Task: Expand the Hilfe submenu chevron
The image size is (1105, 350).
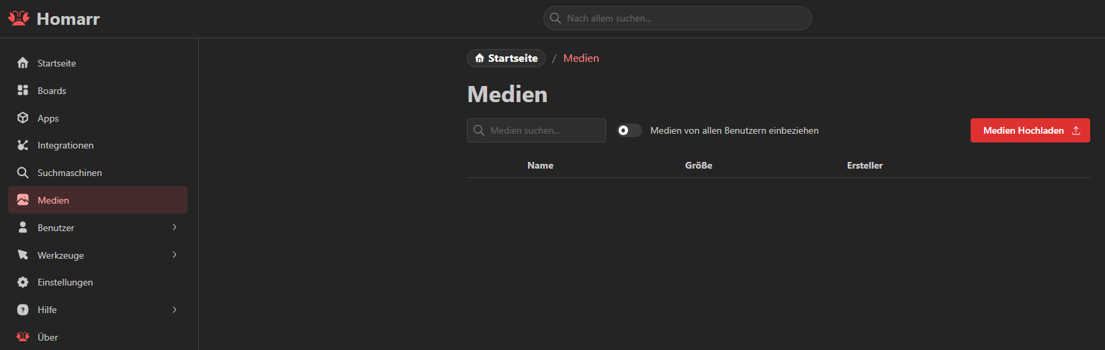Action: coord(175,310)
